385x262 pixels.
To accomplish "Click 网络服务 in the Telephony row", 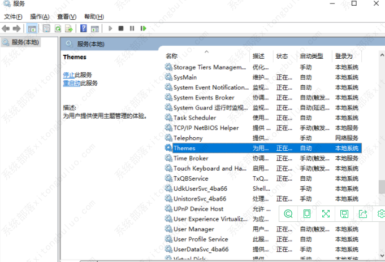I will 347,138.
